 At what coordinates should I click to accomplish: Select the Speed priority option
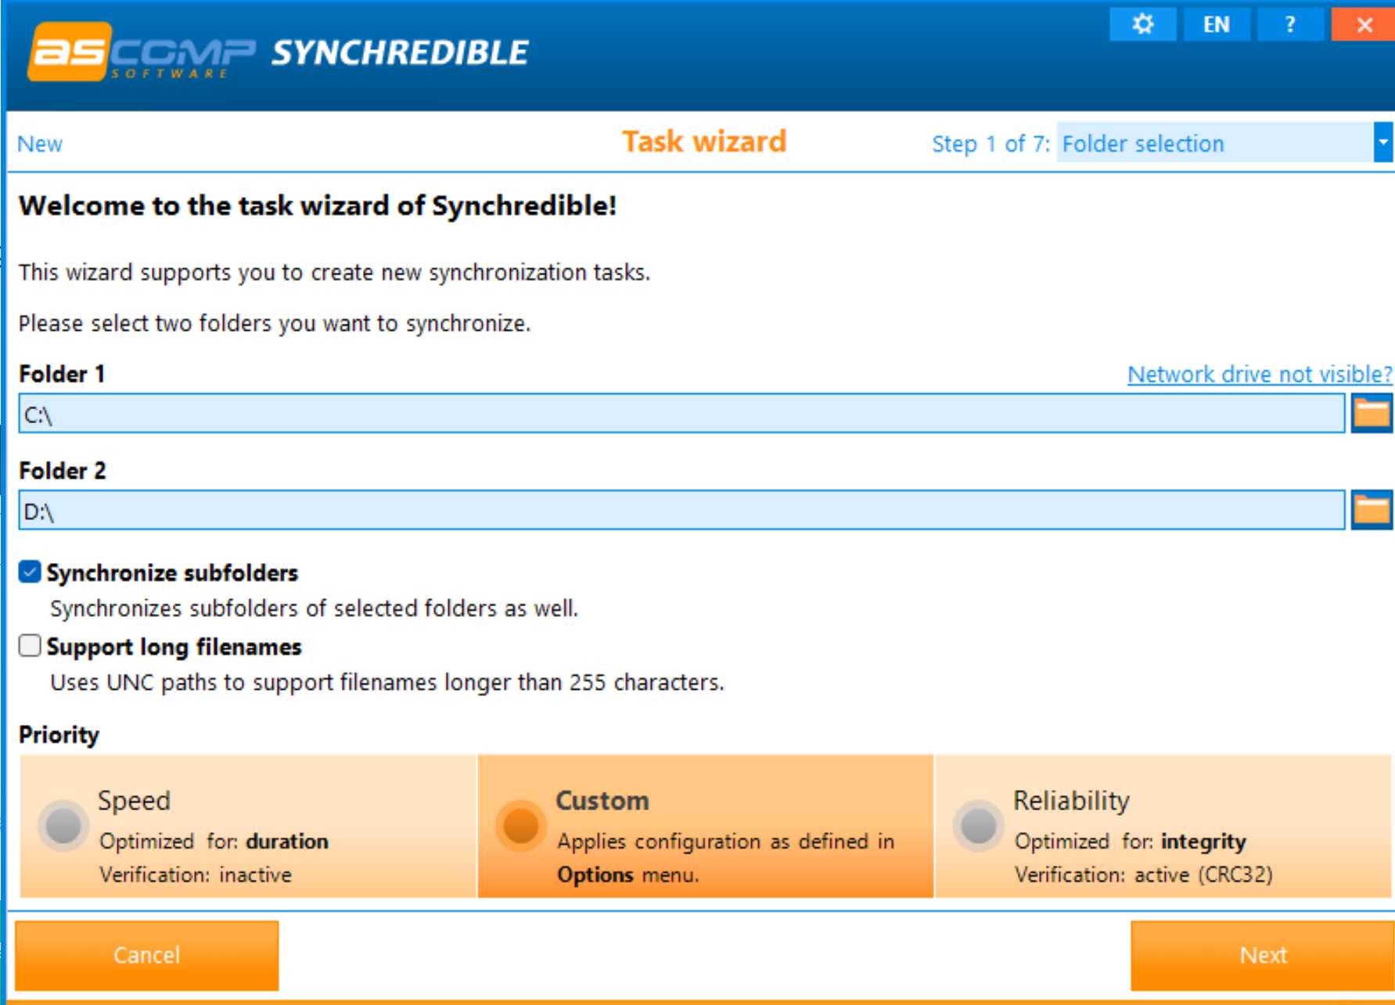click(248, 827)
